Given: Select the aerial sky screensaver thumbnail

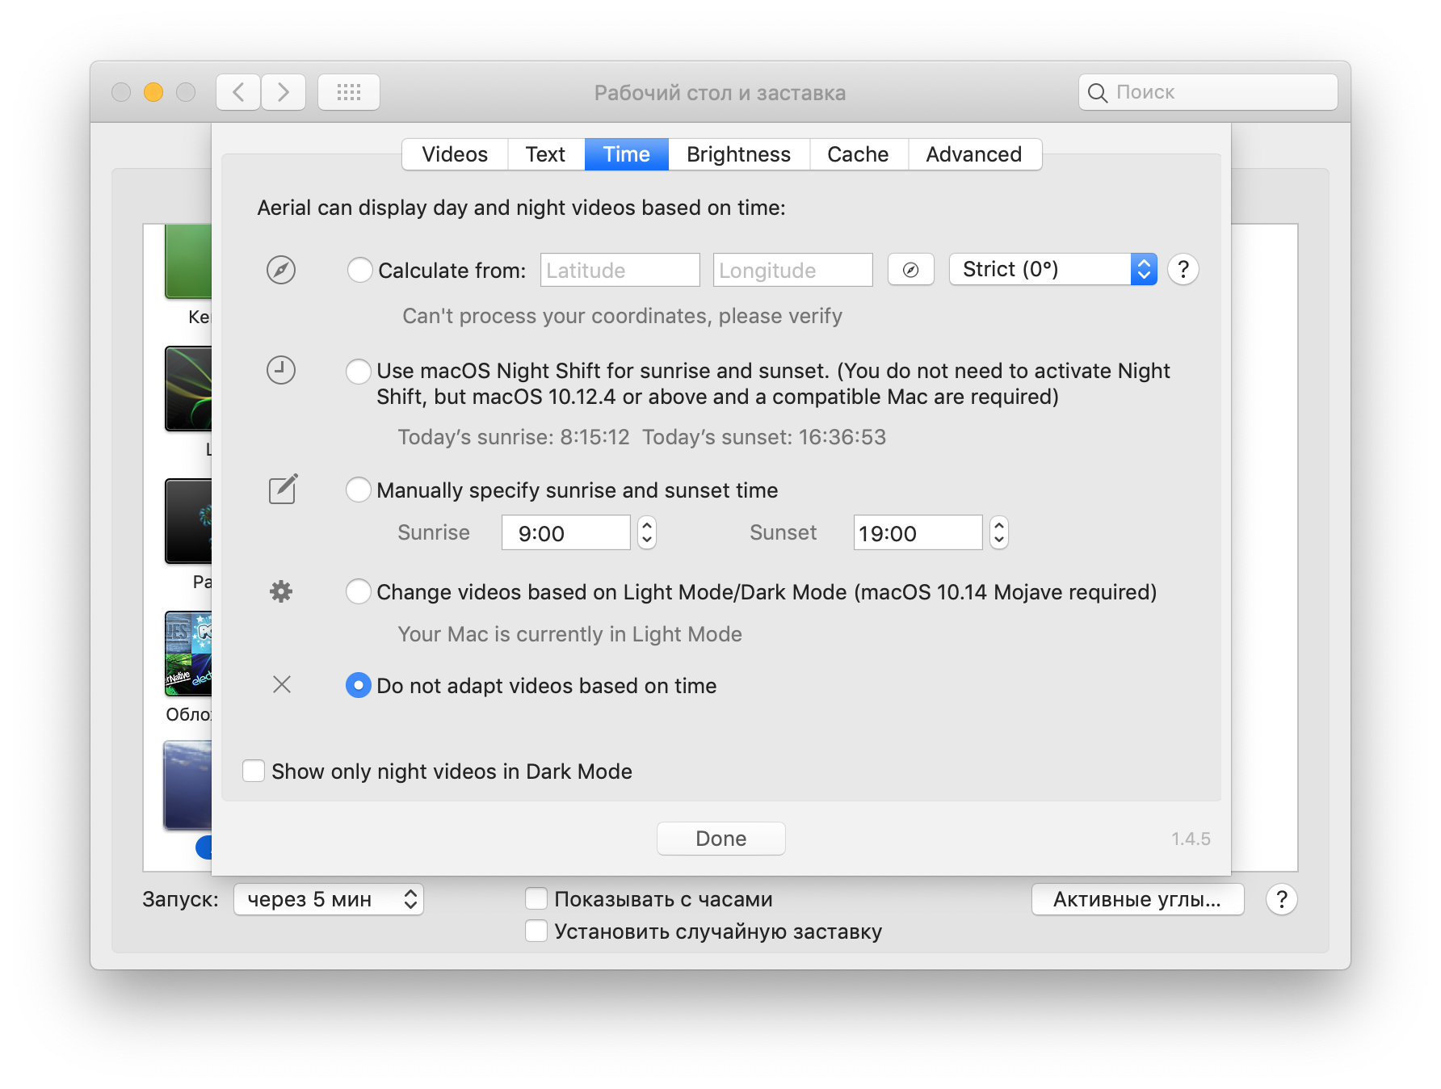Looking at the screenshot, I should point(188,785).
